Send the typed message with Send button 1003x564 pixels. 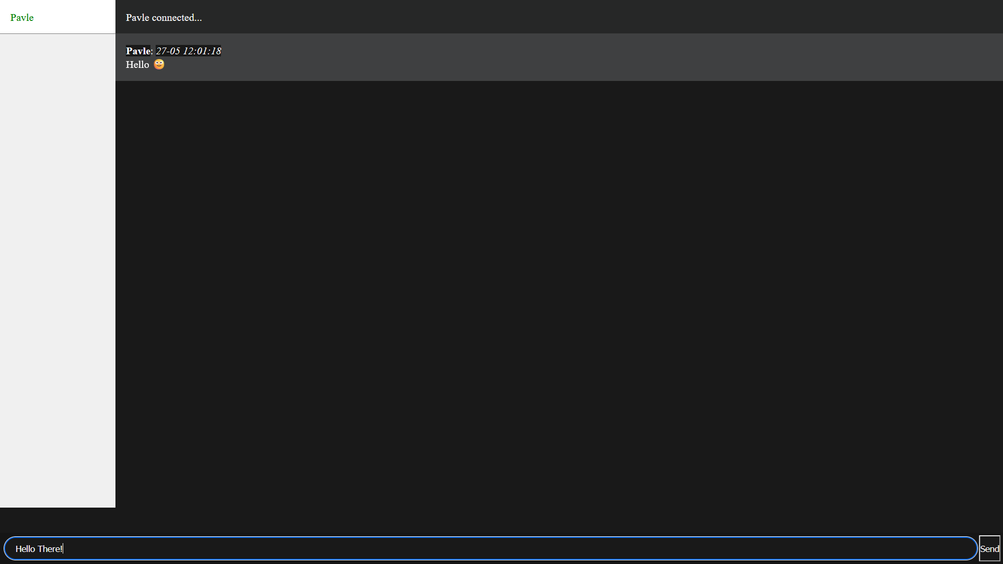click(x=989, y=548)
